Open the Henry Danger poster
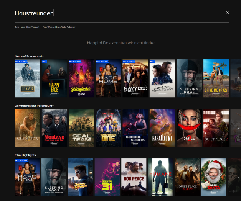This screenshot has width=241, height=201. 81,177
